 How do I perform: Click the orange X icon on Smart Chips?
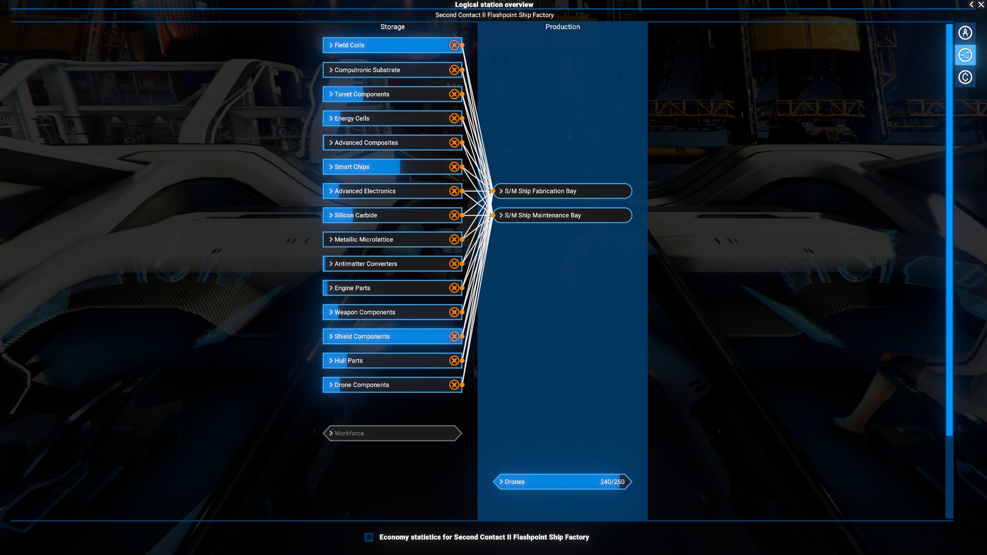[454, 167]
